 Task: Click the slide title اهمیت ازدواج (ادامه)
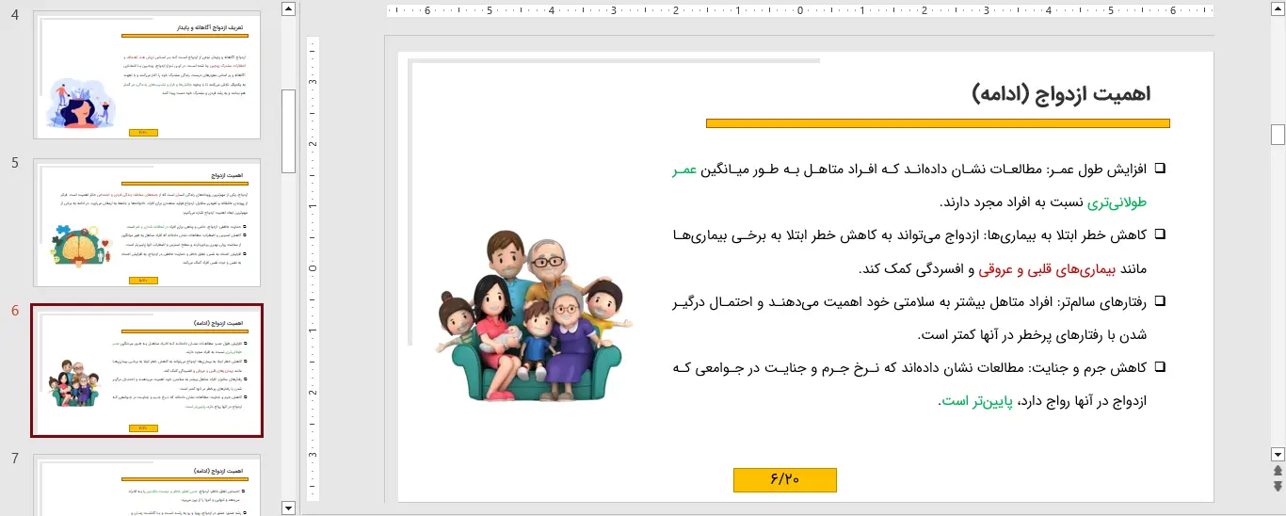point(1061,93)
